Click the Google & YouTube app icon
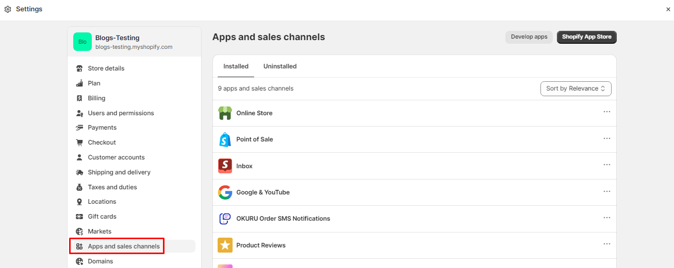674x268 pixels. pyautogui.click(x=225, y=192)
